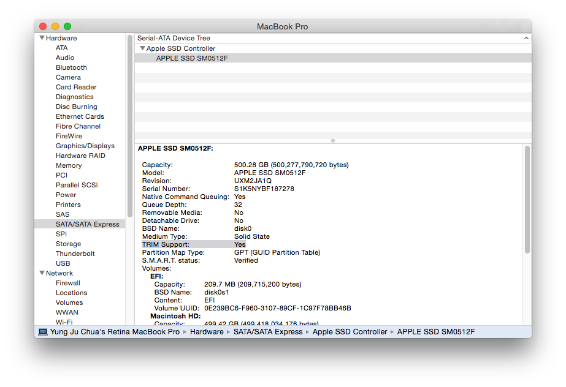Select Audio in the sidebar

coord(65,58)
